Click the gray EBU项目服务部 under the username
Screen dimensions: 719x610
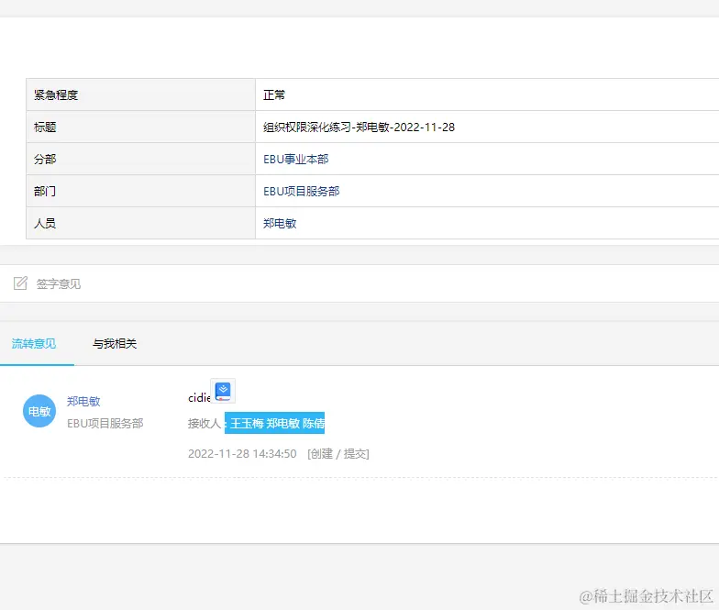tap(105, 423)
